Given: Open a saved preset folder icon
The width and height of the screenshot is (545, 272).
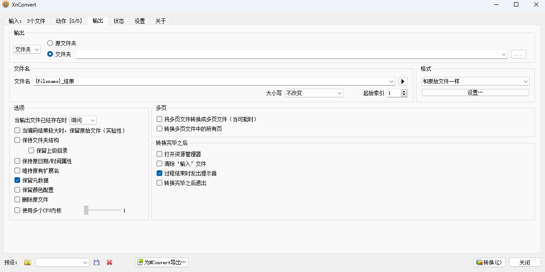Looking at the screenshot, I should (27, 262).
